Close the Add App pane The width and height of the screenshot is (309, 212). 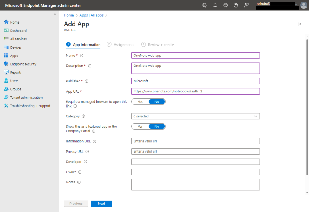click(300, 24)
